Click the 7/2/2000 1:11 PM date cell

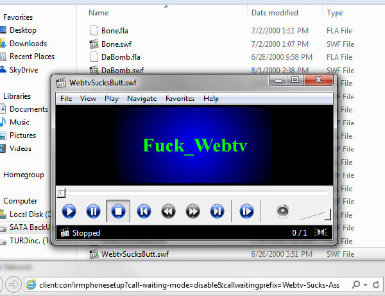click(280, 31)
